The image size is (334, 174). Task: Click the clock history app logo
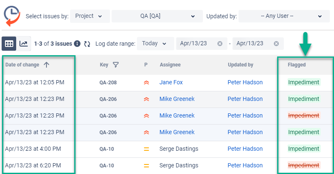pos(12,16)
